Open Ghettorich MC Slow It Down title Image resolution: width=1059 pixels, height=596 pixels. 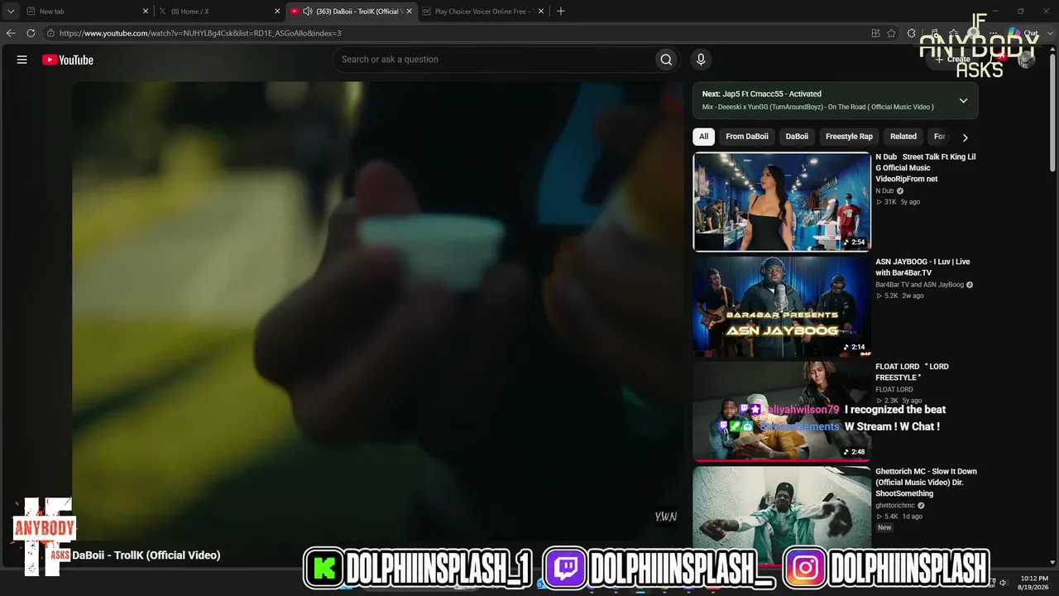tap(926, 483)
